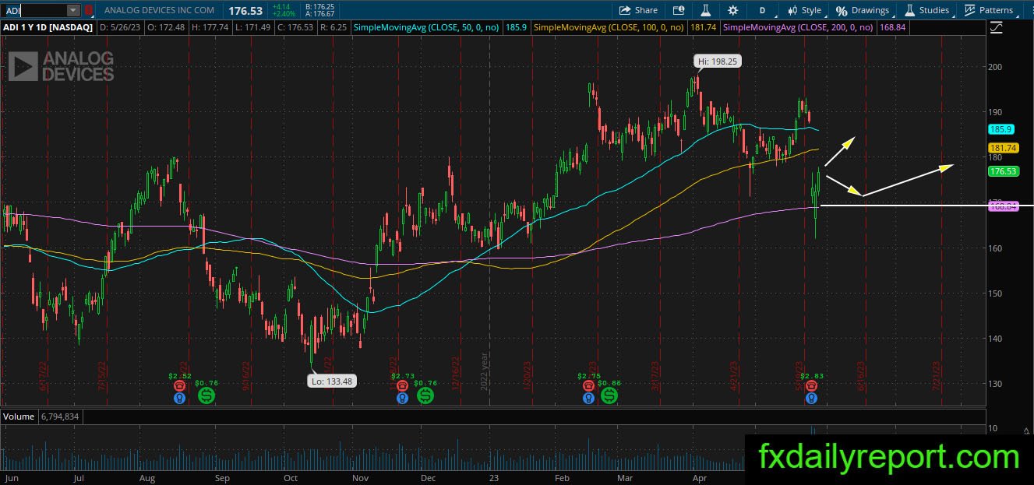Open the Style menu

(x=803, y=10)
